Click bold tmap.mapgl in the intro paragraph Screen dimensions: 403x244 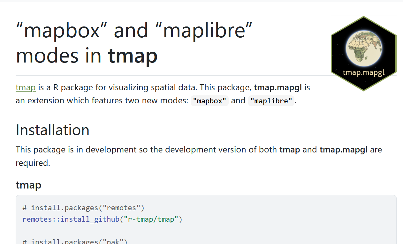pyautogui.click(x=279, y=87)
